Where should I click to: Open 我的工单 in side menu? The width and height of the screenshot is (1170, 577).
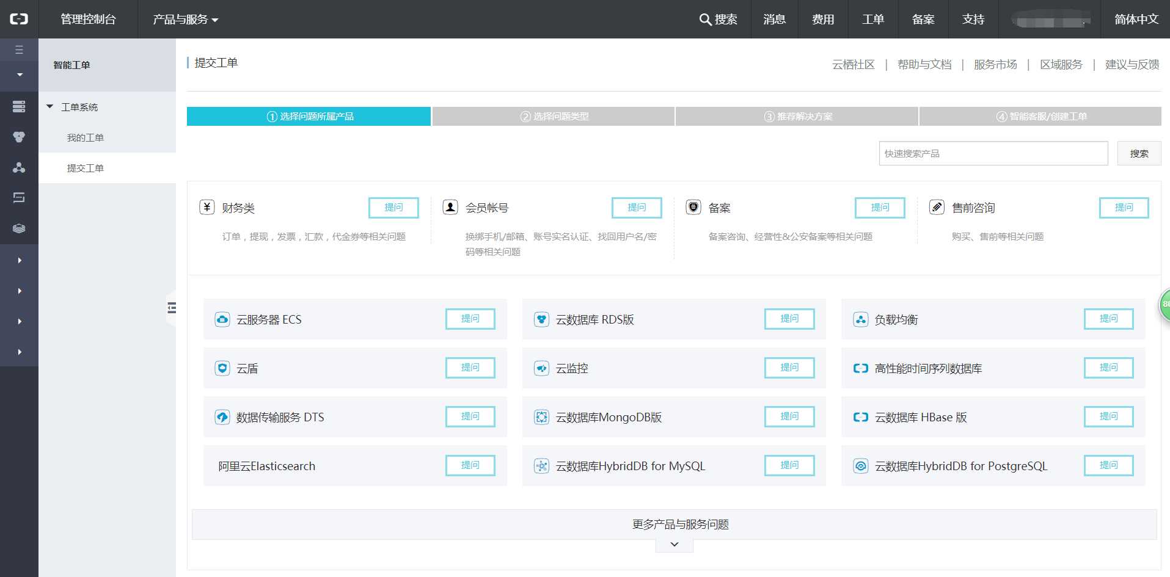[x=86, y=137]
